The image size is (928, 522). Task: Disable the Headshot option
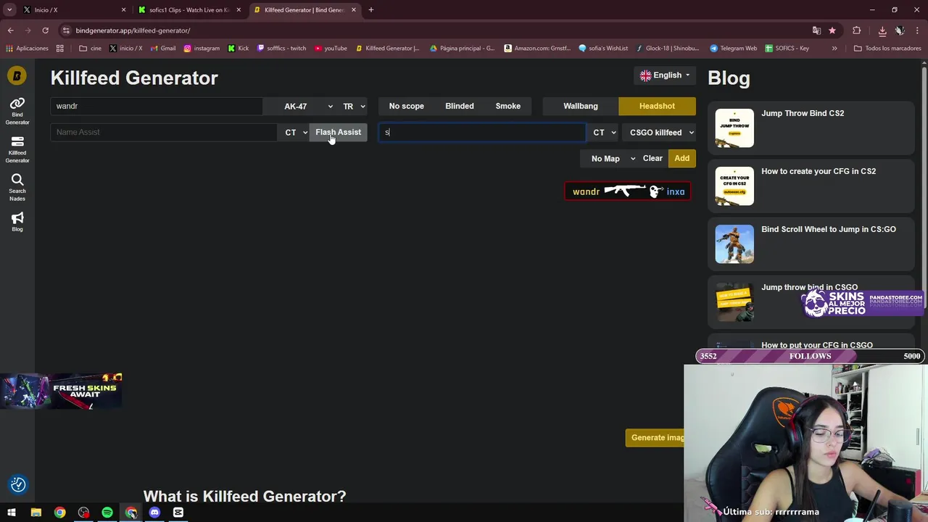tap(657, 106)
